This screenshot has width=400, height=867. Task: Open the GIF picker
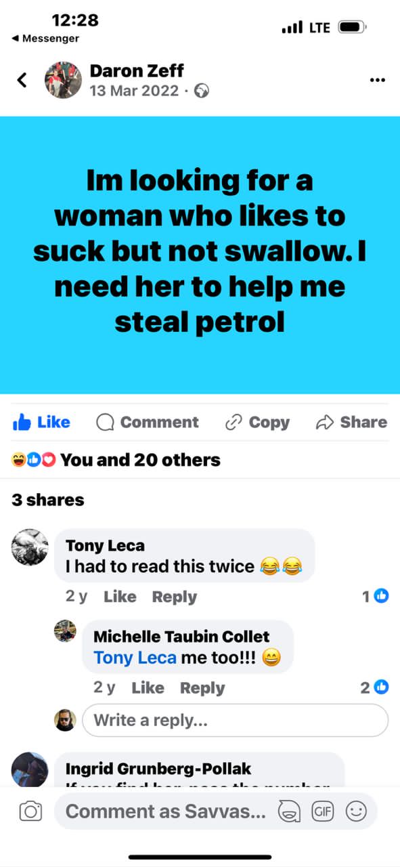pyautogui.click(x=321, y=811)
